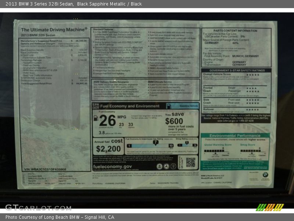This screenshot has height=221, width=294.
Task: Click the BMW roundel logo on the sticker
Action: 265,175
